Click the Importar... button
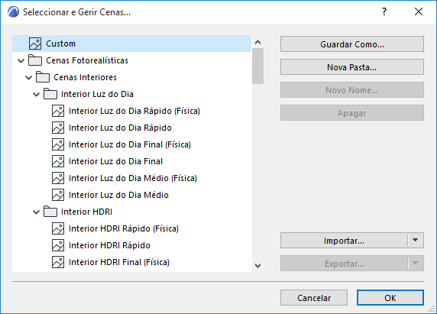The height and width of the screenshot is (314, 437). pyautogui.click(x=344, y=240)
